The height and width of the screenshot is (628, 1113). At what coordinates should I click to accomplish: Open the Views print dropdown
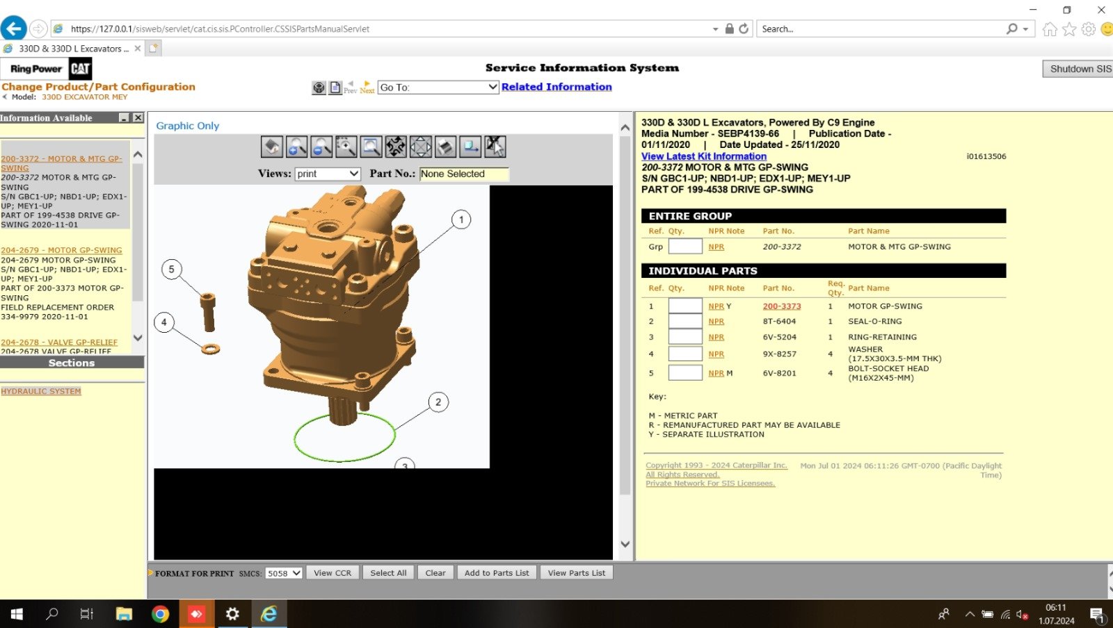[328, 174]
